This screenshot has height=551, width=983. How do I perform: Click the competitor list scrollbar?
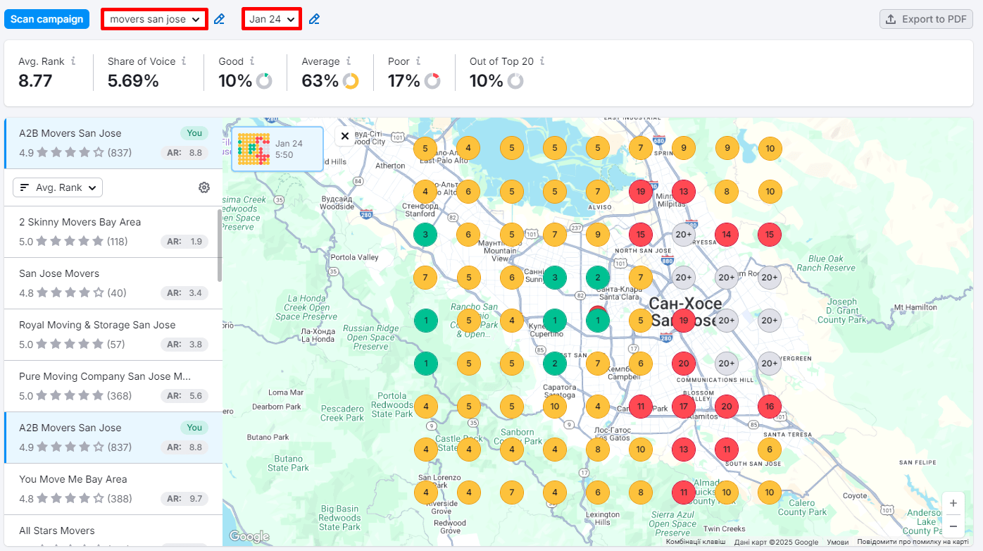point(220,244)
